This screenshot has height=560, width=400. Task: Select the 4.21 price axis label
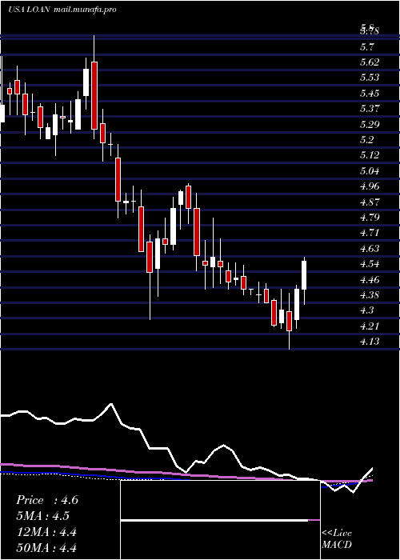pos(370,326)
